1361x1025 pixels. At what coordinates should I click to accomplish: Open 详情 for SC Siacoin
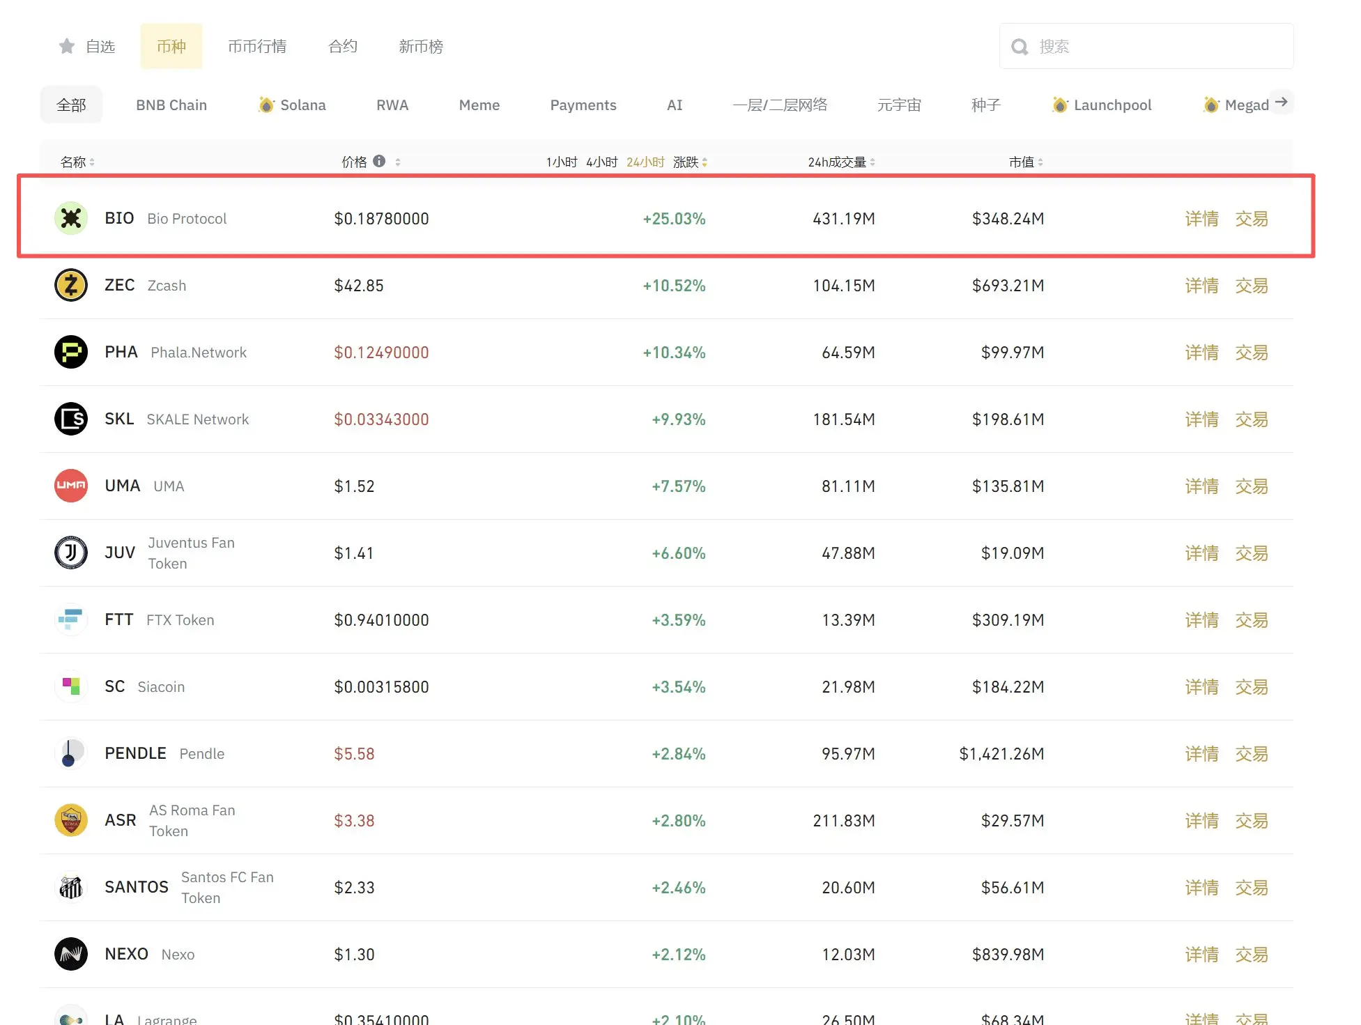click(x=1202, y=686)
